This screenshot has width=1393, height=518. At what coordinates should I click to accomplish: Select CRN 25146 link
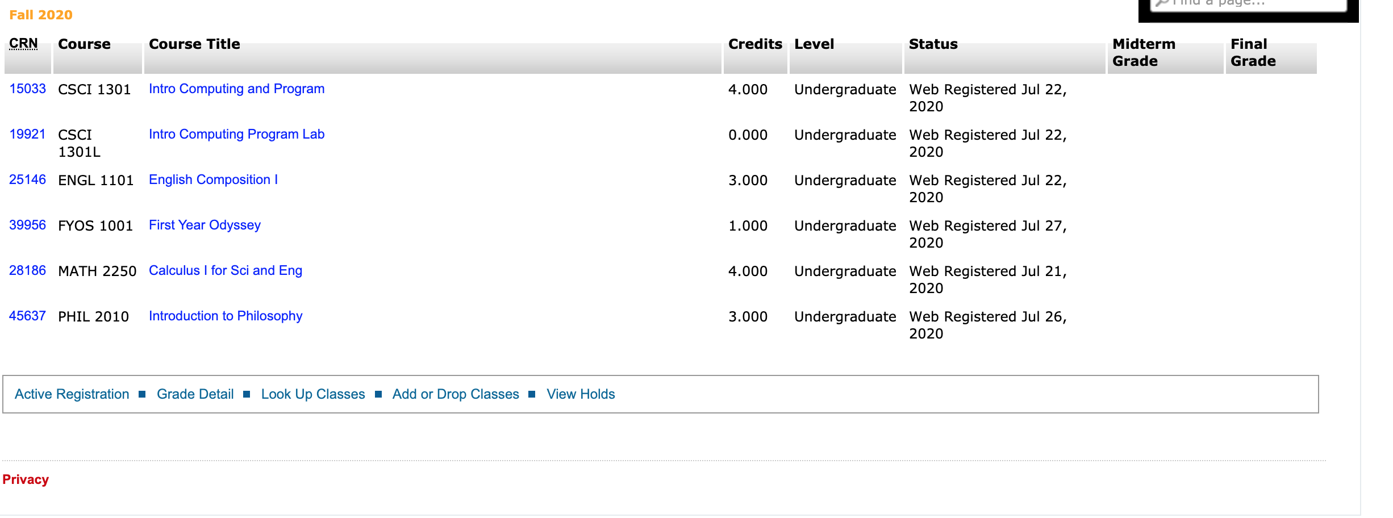pos(27,180)
